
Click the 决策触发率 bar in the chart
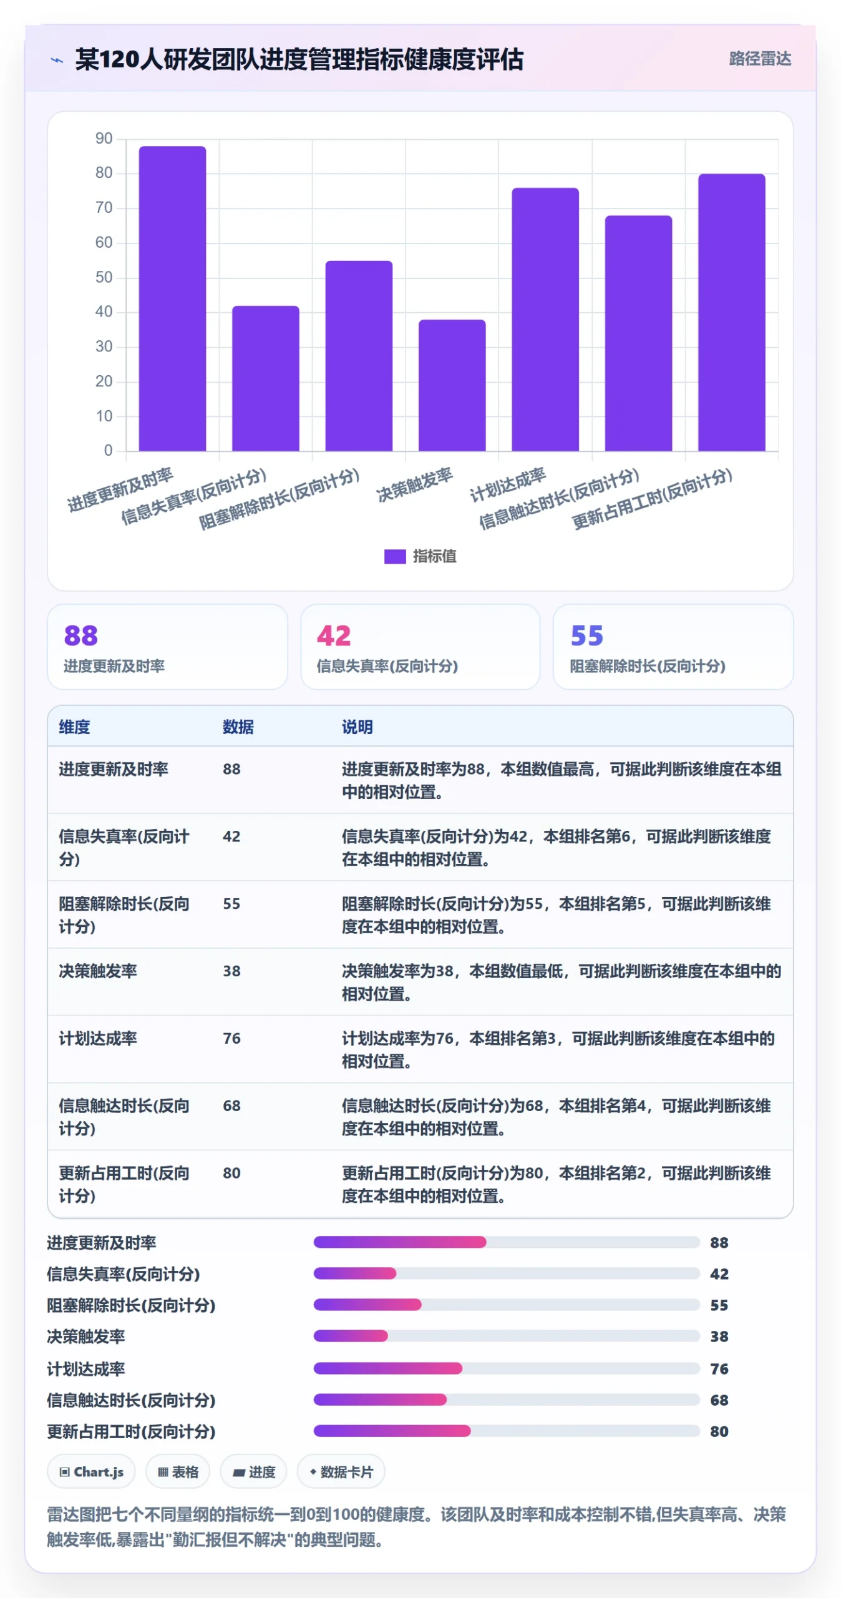coord(452,385)
